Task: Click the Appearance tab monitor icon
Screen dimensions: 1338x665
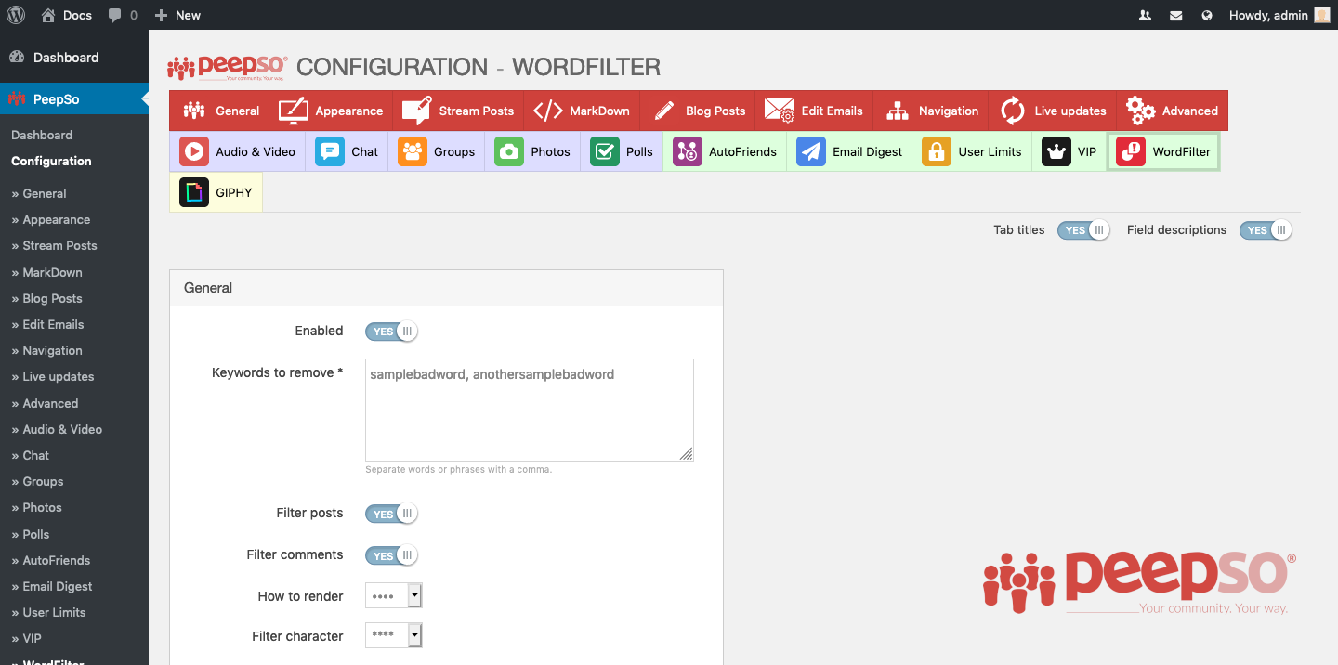Action: tap(293, 111)
